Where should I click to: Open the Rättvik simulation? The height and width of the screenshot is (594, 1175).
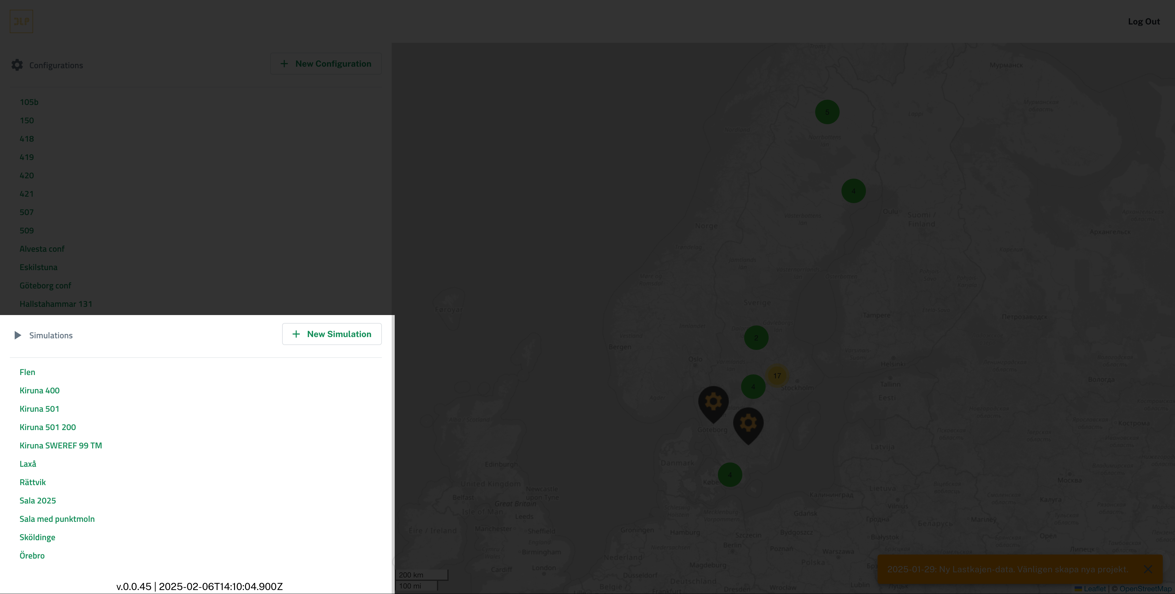(32, 482)
